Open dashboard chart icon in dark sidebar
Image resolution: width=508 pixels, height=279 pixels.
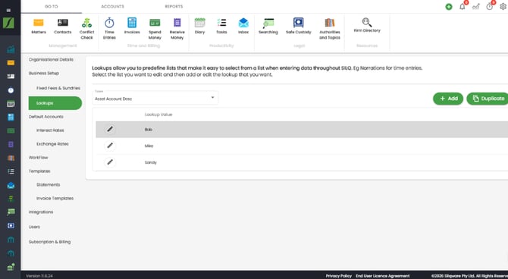tap(11, 49)
